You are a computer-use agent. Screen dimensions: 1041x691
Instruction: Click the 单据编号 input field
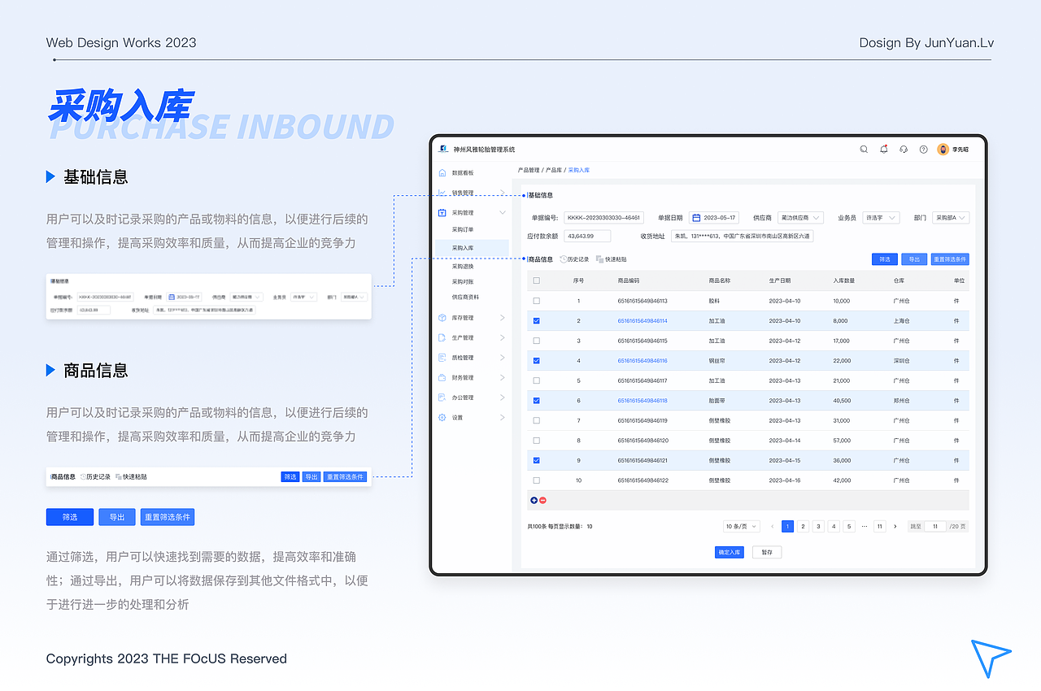(x=603, y=218)
